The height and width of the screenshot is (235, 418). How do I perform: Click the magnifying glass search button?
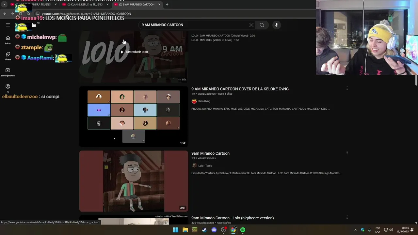[262, 25]
